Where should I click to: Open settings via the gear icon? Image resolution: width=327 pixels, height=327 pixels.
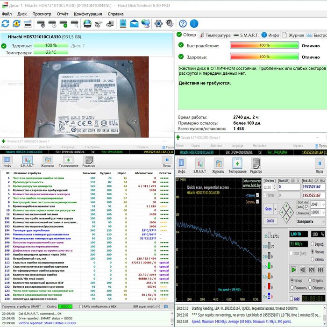coord(158,23)
